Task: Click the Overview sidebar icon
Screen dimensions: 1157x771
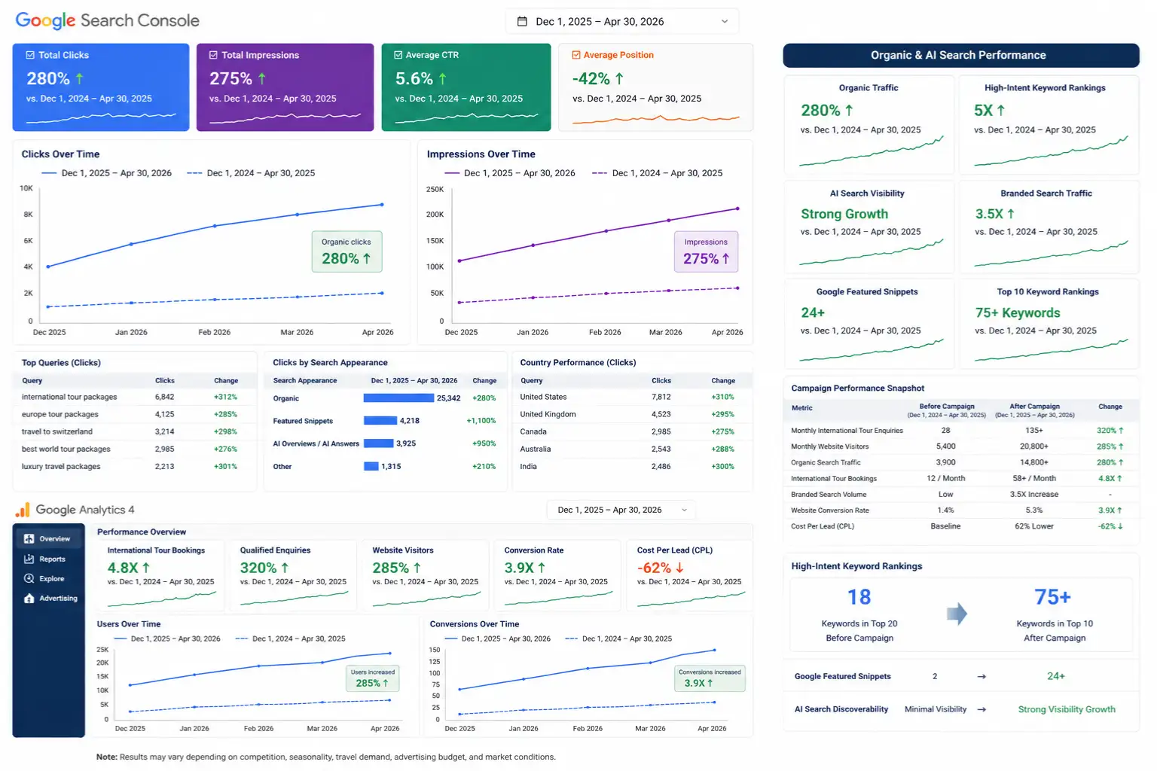Action: (x=29, y=539)
